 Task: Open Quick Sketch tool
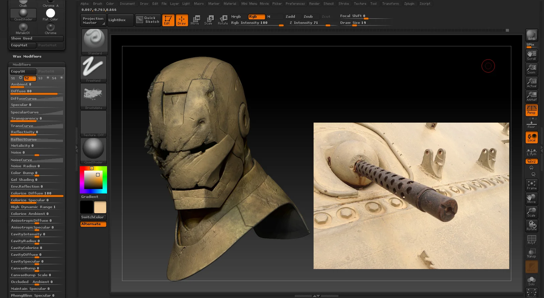(148, 20)
